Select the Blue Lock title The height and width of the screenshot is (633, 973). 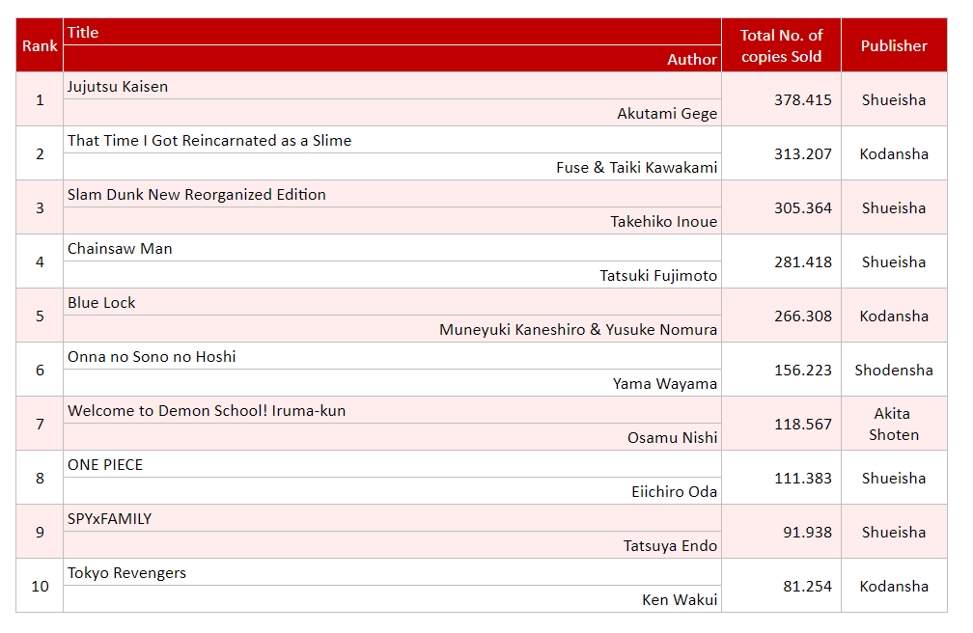click(101, 303)
